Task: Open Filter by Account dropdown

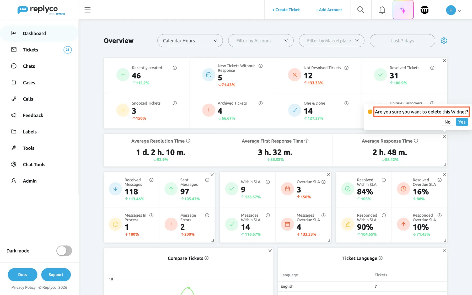Action: 261,41
